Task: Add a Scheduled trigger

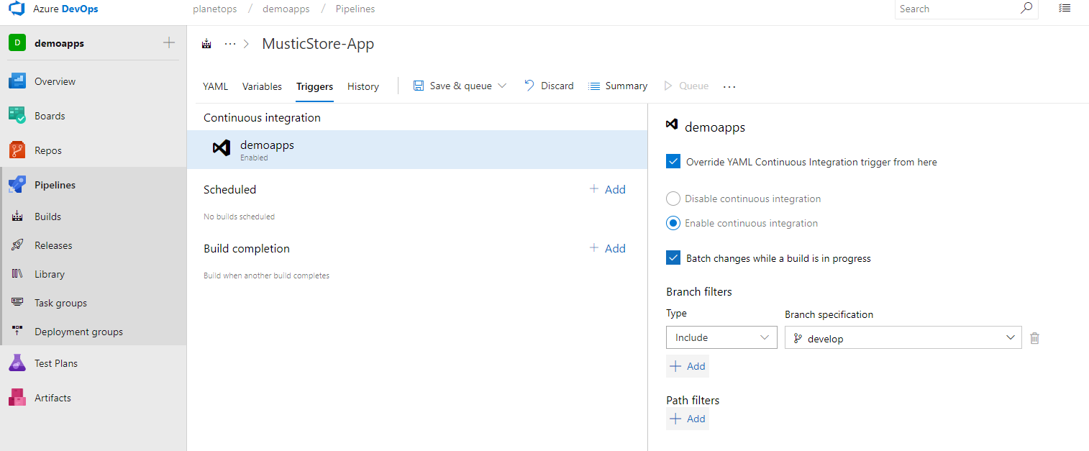Action: point(608,189)
